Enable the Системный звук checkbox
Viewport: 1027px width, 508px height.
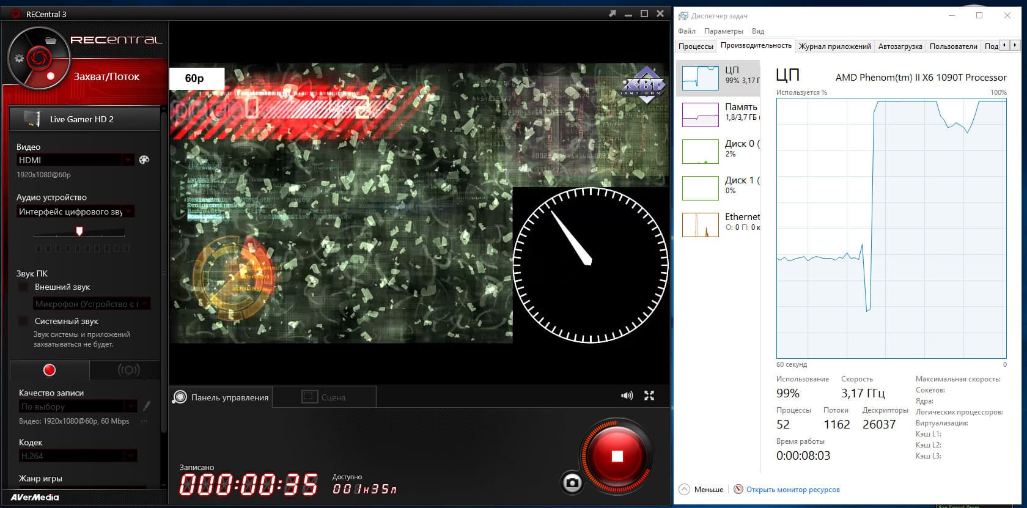pyautogui.click(x=23, y=321)
